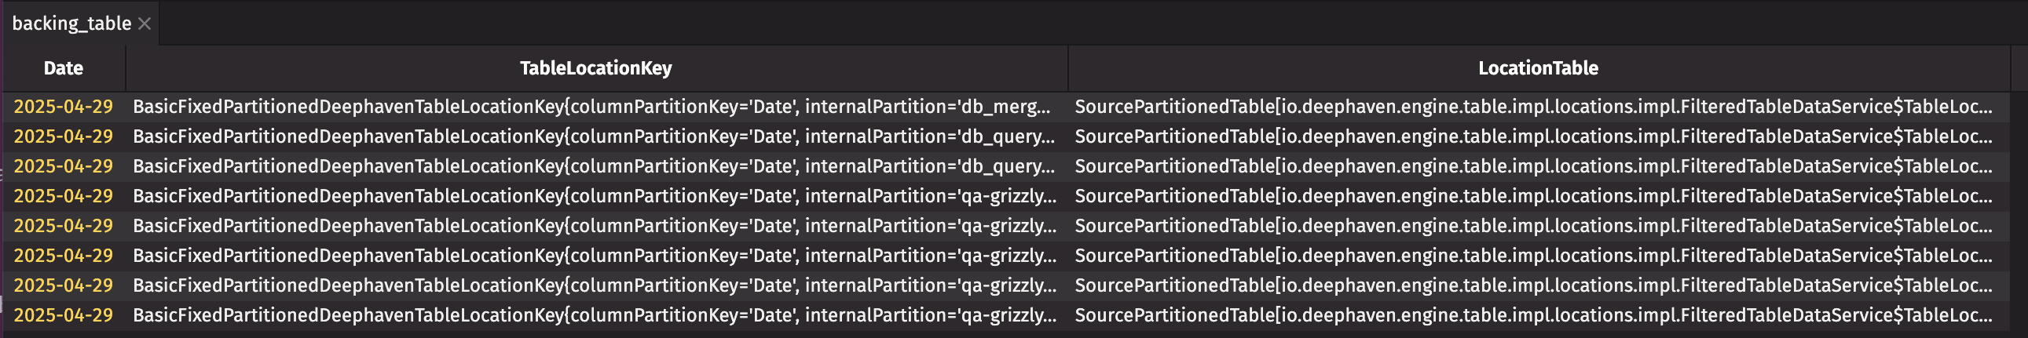Click the LocationTable column header
This screenshot has height=338, width=2028.
1538,68
